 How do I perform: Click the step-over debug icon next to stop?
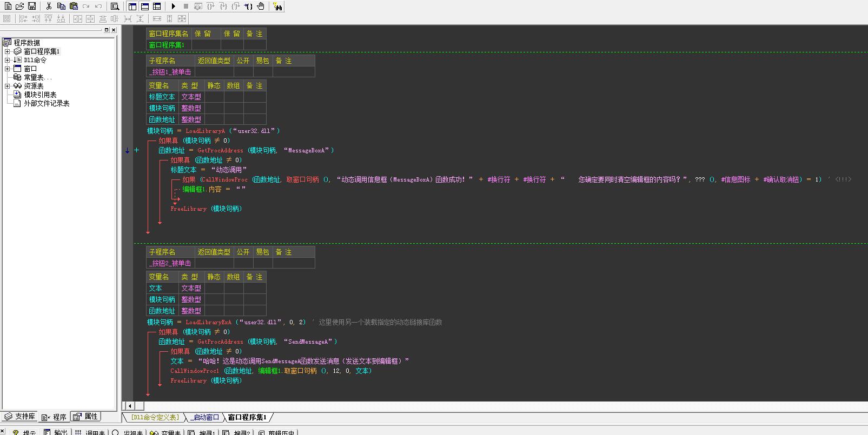point(198,6)
